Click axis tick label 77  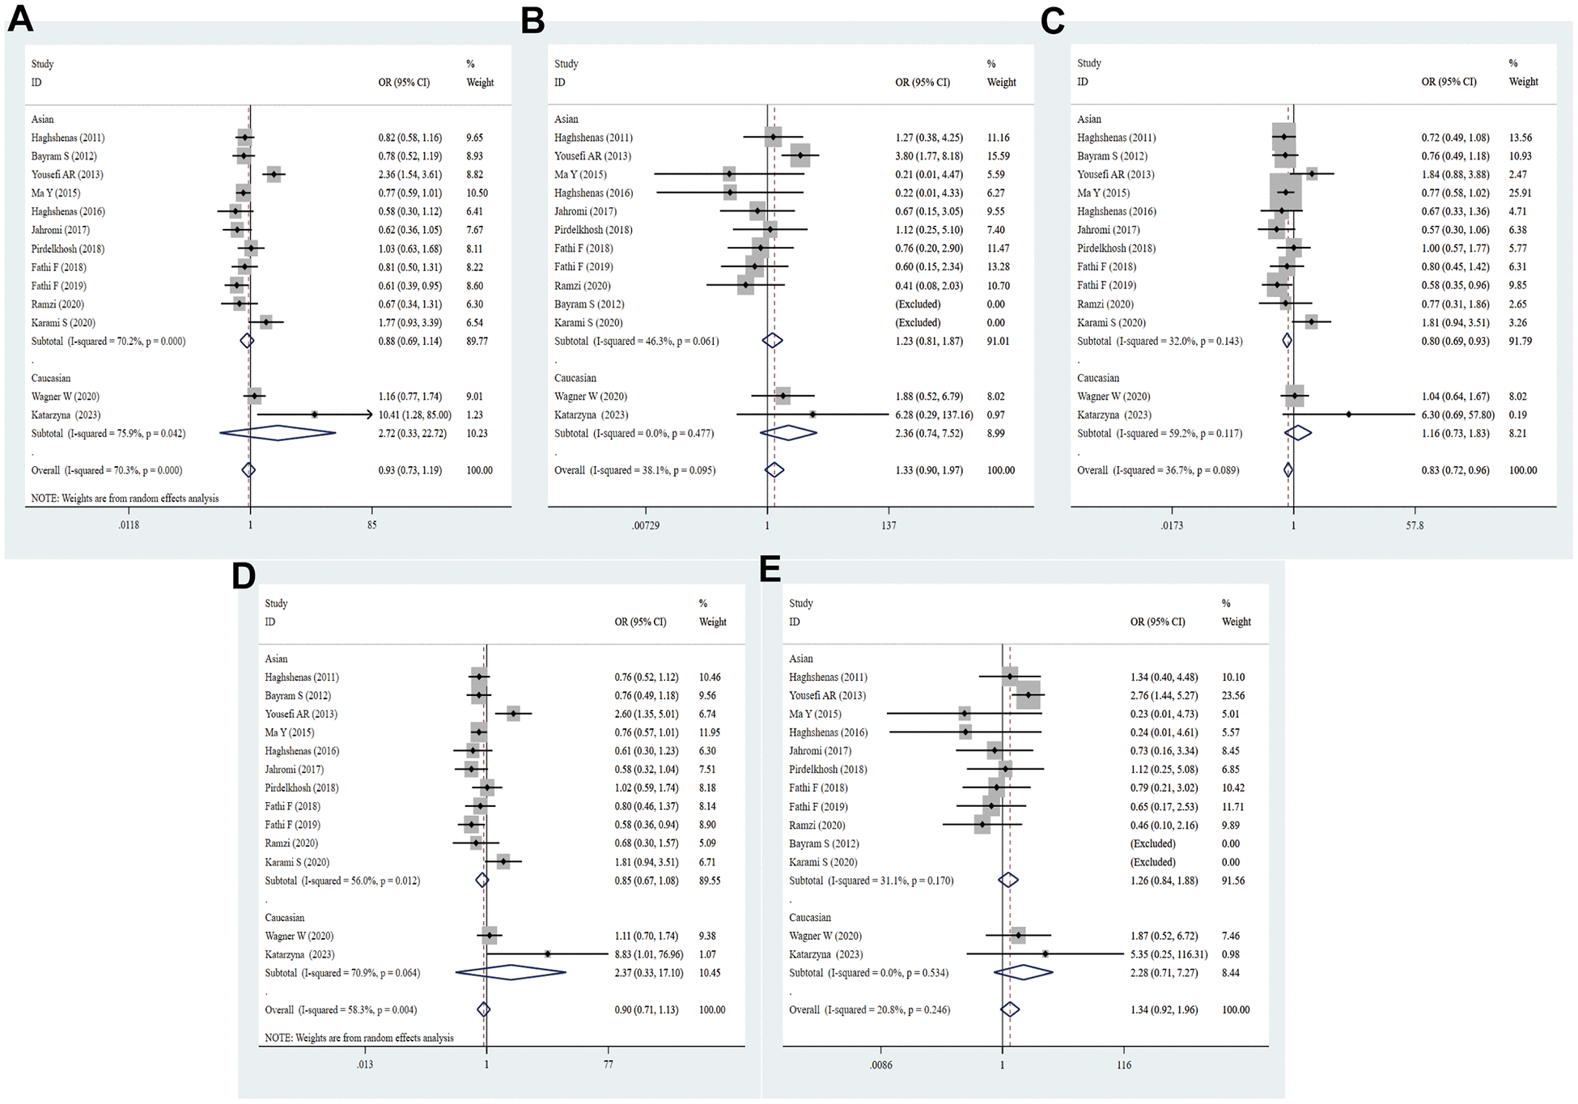(608, 1064)
